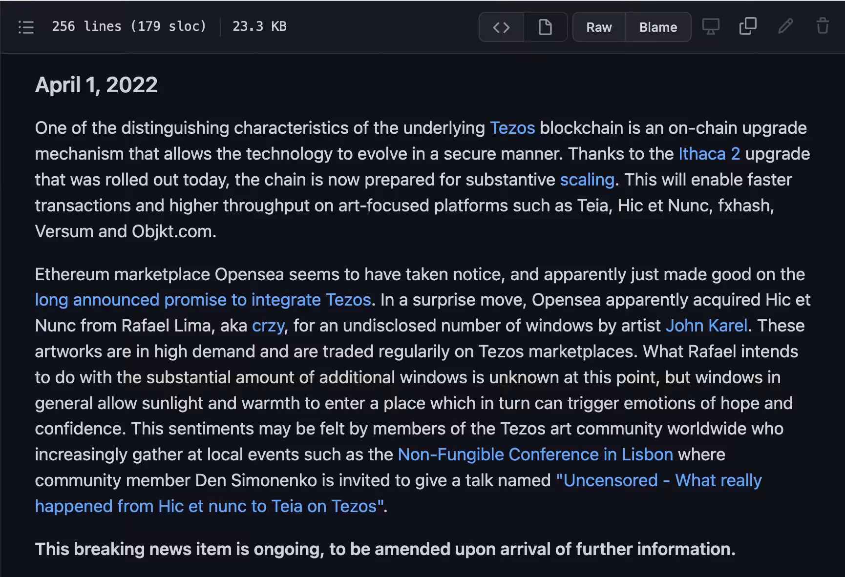The height and width of the screenshot is (577, 845).
Task: Open Raw file view
Action: (599, 27)
